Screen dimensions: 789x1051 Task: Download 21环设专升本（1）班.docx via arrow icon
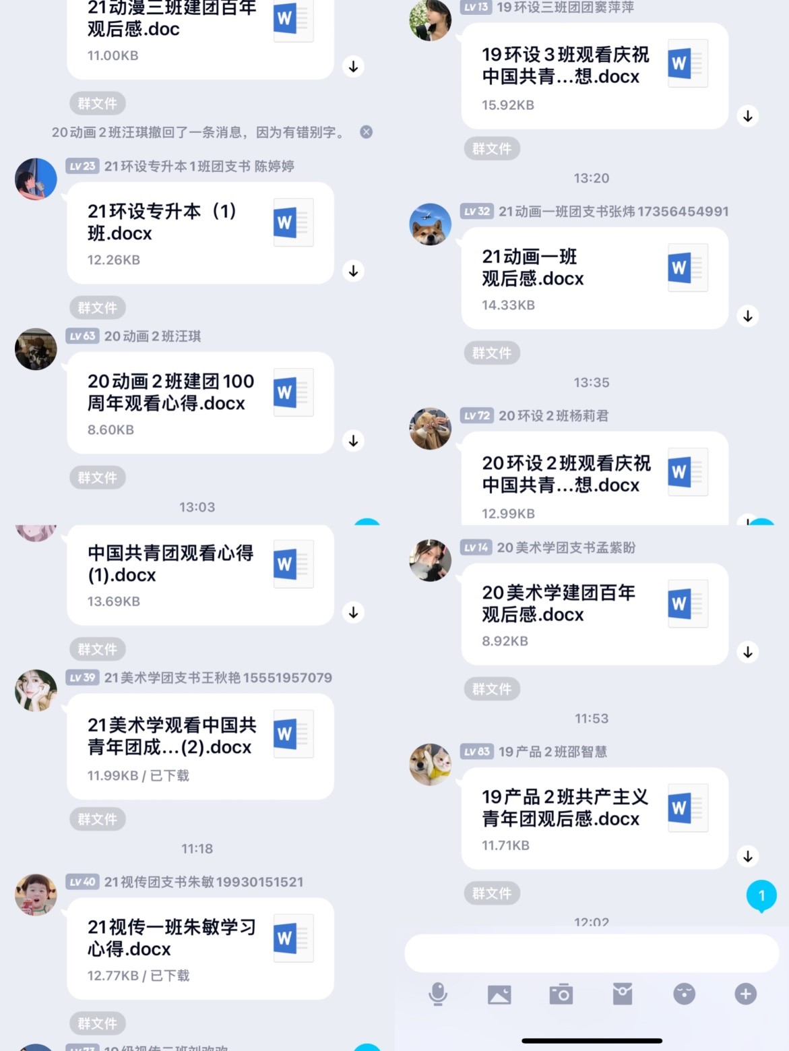click(x=354, y=271)
